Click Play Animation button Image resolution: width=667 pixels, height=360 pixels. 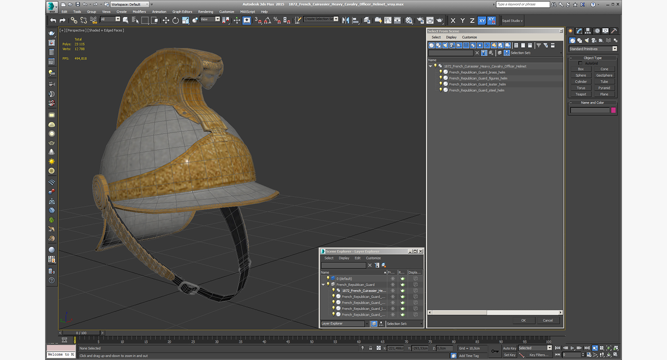[x=572, y=348]
